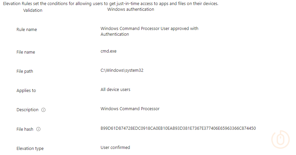Click the Elevation Rules description sentence
Image resolution: width=296 pixels, height=155 pixels.
pyautogui.click(x=111, y=3)
